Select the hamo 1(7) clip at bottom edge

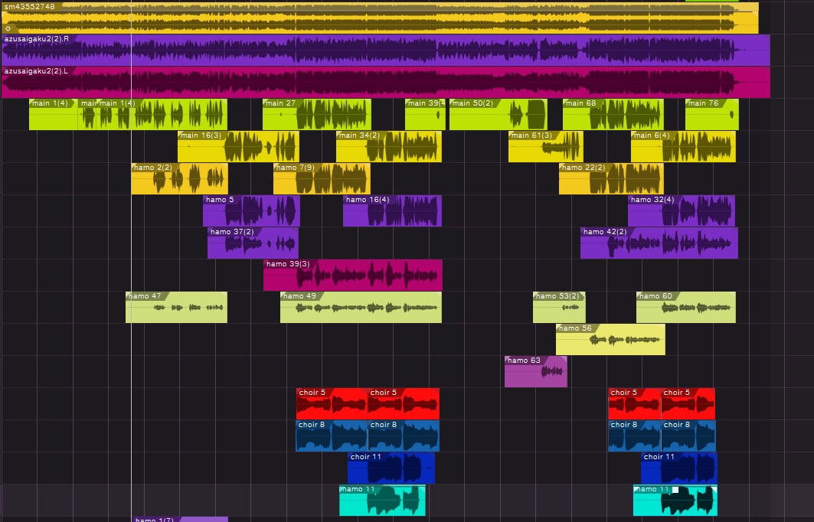coord(180,520)
